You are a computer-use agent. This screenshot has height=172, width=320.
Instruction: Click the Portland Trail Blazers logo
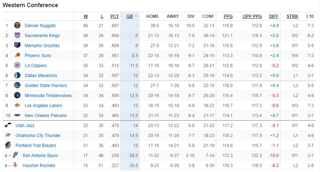point(8,145)
